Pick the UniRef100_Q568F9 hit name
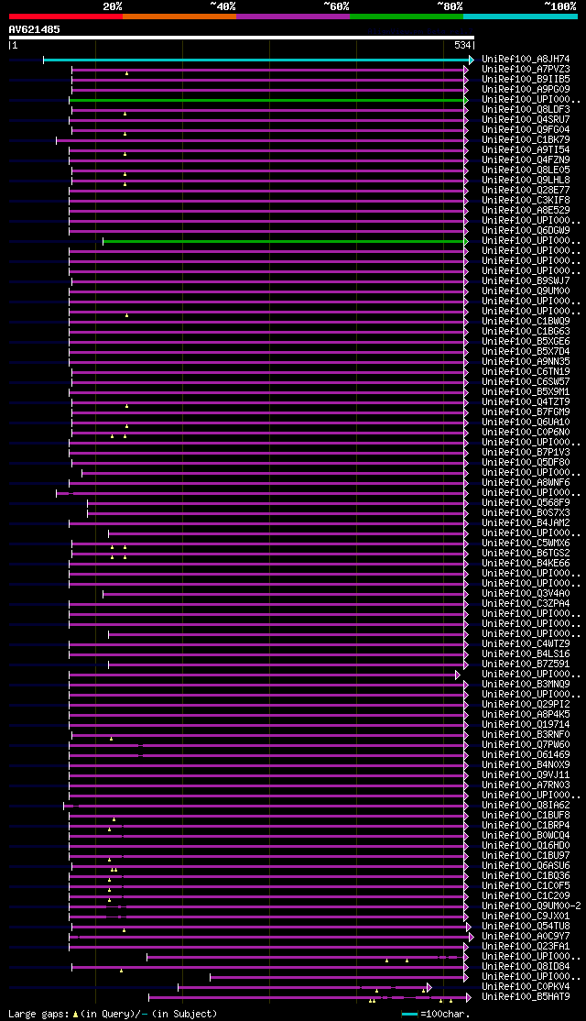Image resolution: width=586 pixels, height=1021 pixels. click(526, 503)
